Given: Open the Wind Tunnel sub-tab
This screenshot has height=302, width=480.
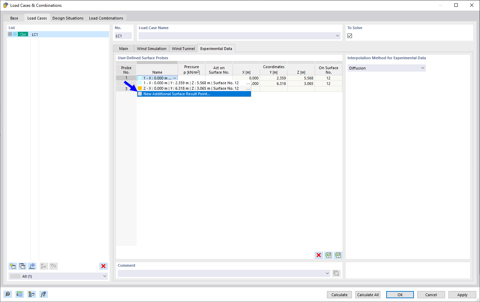Looking at the screenshot, I should tap(183, 49).
